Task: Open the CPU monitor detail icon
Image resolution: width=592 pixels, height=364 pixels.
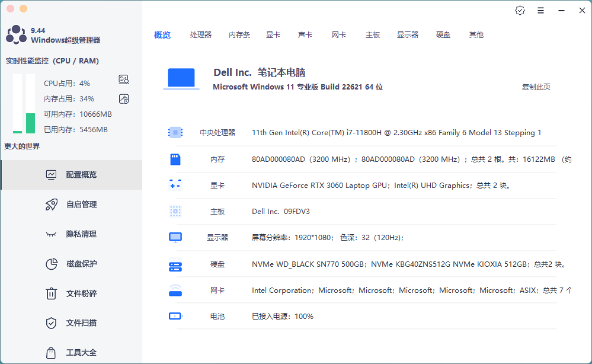Action: point(124,79)
